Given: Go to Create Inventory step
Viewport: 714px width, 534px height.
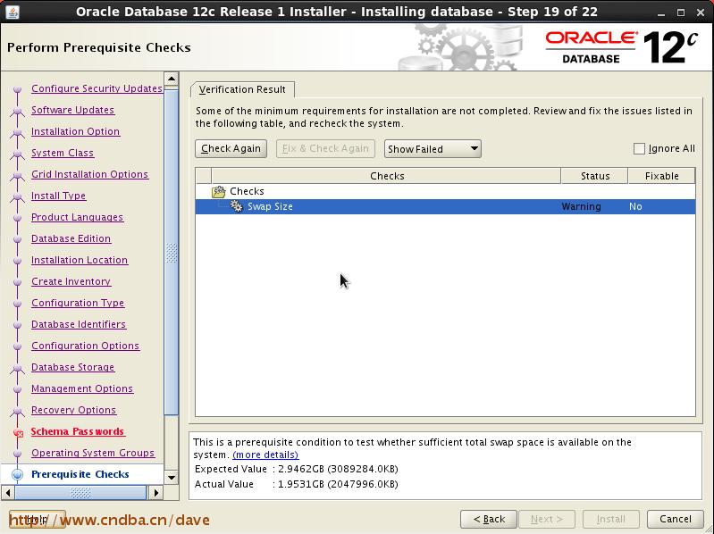Looking at the screenshot, I should [71, 281].
